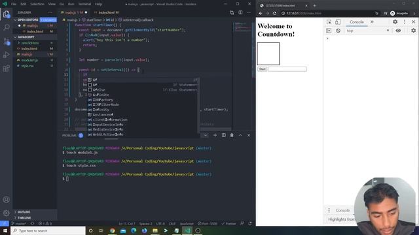Click the live expression eye icon
The height and width of the screenshot is (235, 419).
click(398, 31)
